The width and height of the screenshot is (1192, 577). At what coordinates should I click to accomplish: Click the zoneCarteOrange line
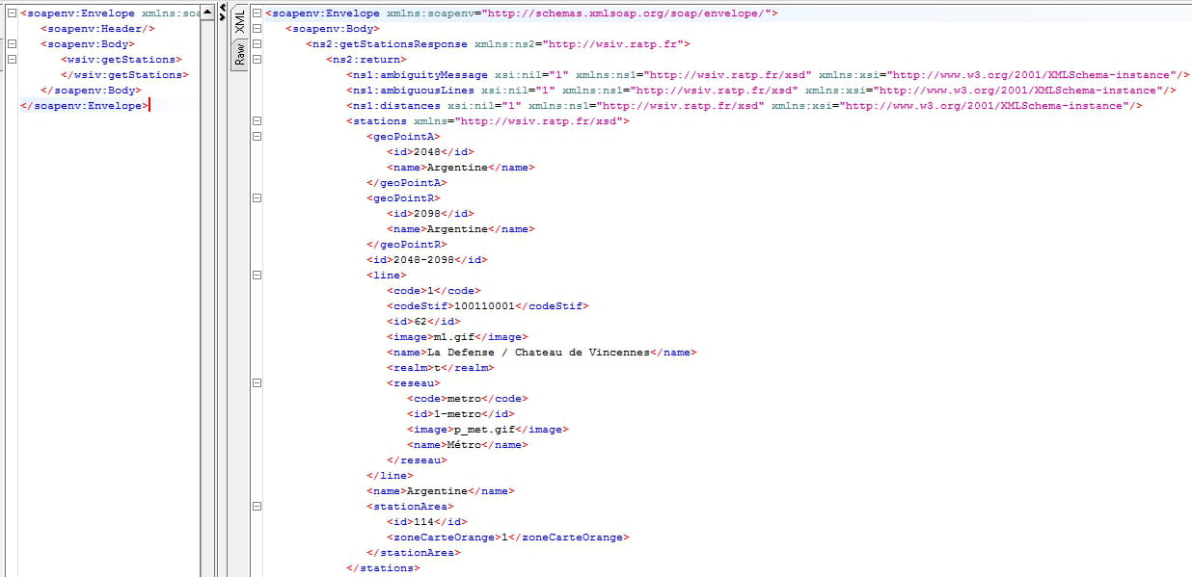point(507,538)
